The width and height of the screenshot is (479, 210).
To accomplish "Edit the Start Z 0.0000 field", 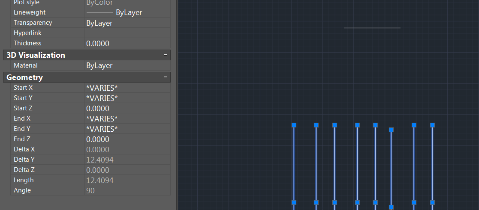I will (127, 109).
